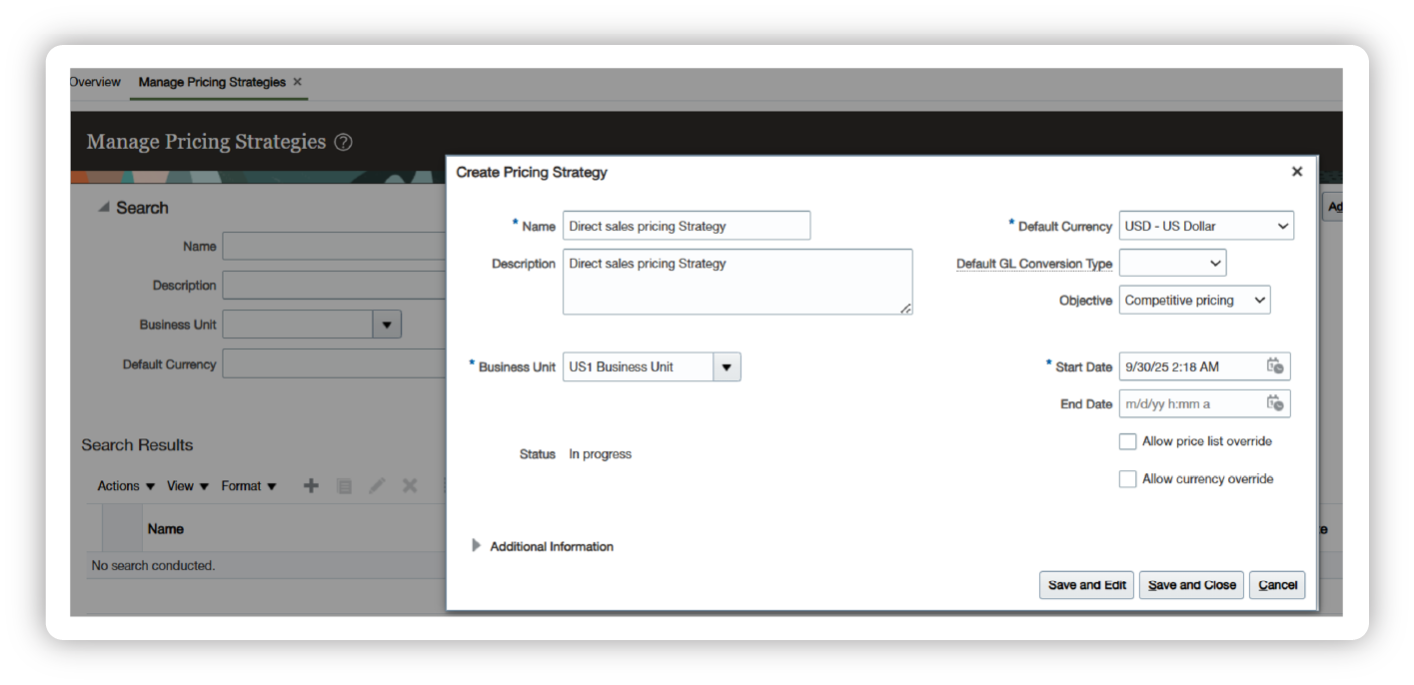Click the duplicate document icon next to plus

344,485
